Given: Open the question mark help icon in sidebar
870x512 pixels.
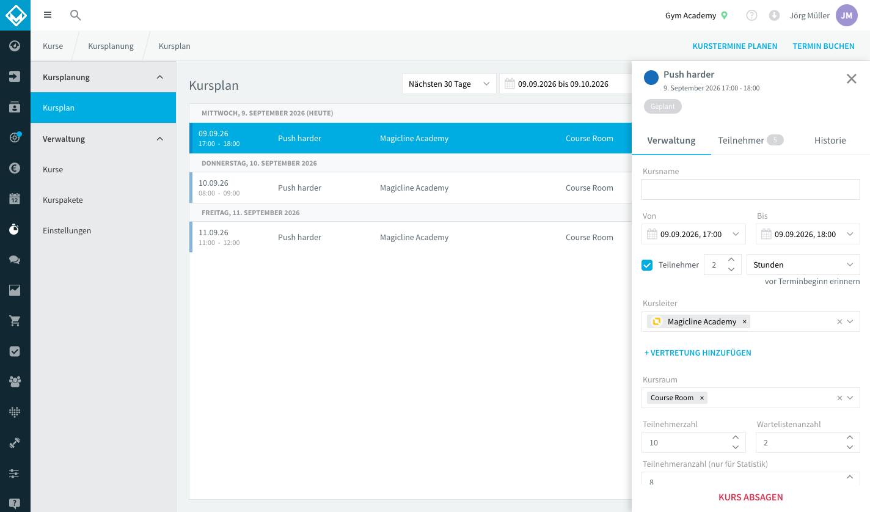Looking at the screenshot, I should coord(15,503).
